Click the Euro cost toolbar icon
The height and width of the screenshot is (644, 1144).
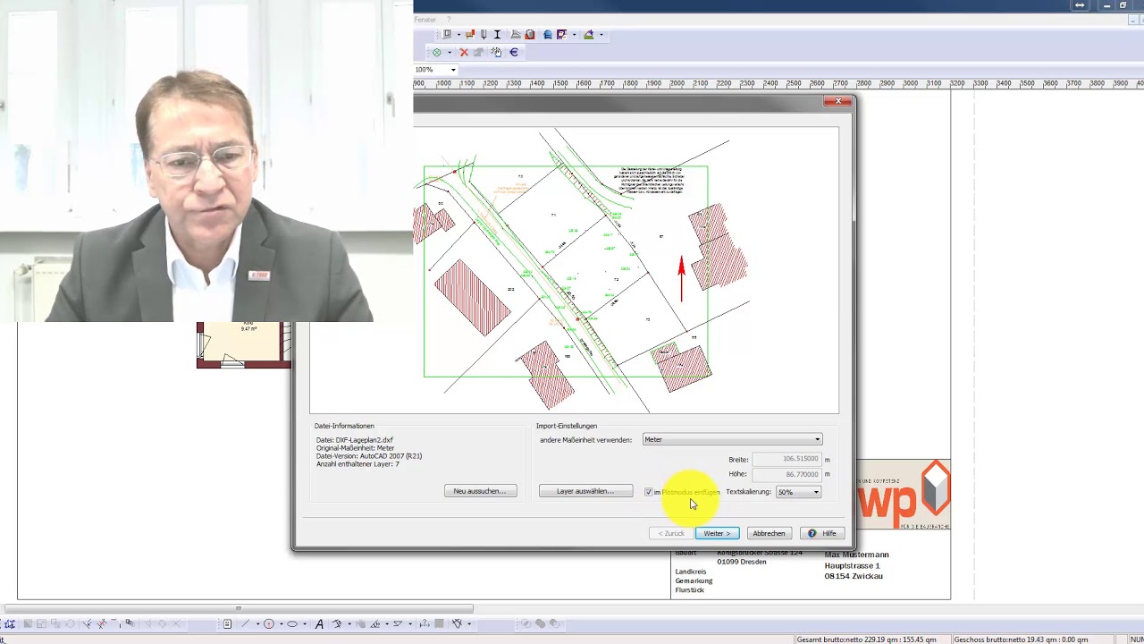(x=514, y=52)
